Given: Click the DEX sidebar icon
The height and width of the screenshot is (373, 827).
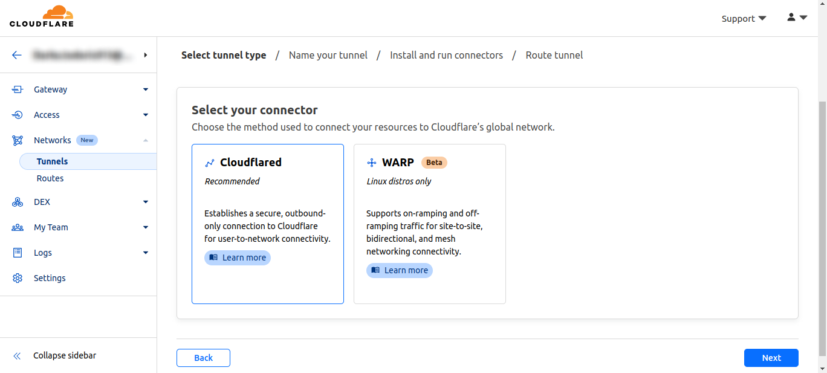Looking at the screenshot, I should click(18, 202).
